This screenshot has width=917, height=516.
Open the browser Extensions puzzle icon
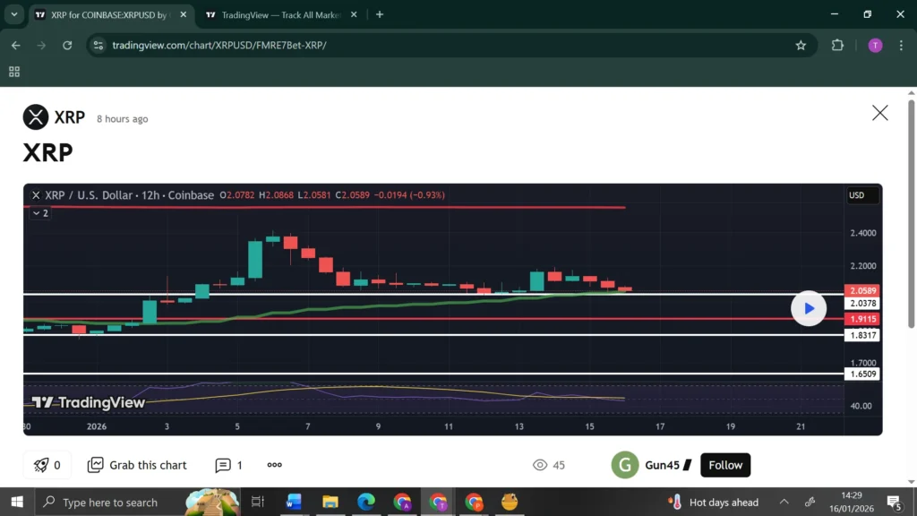coord(837,45)
